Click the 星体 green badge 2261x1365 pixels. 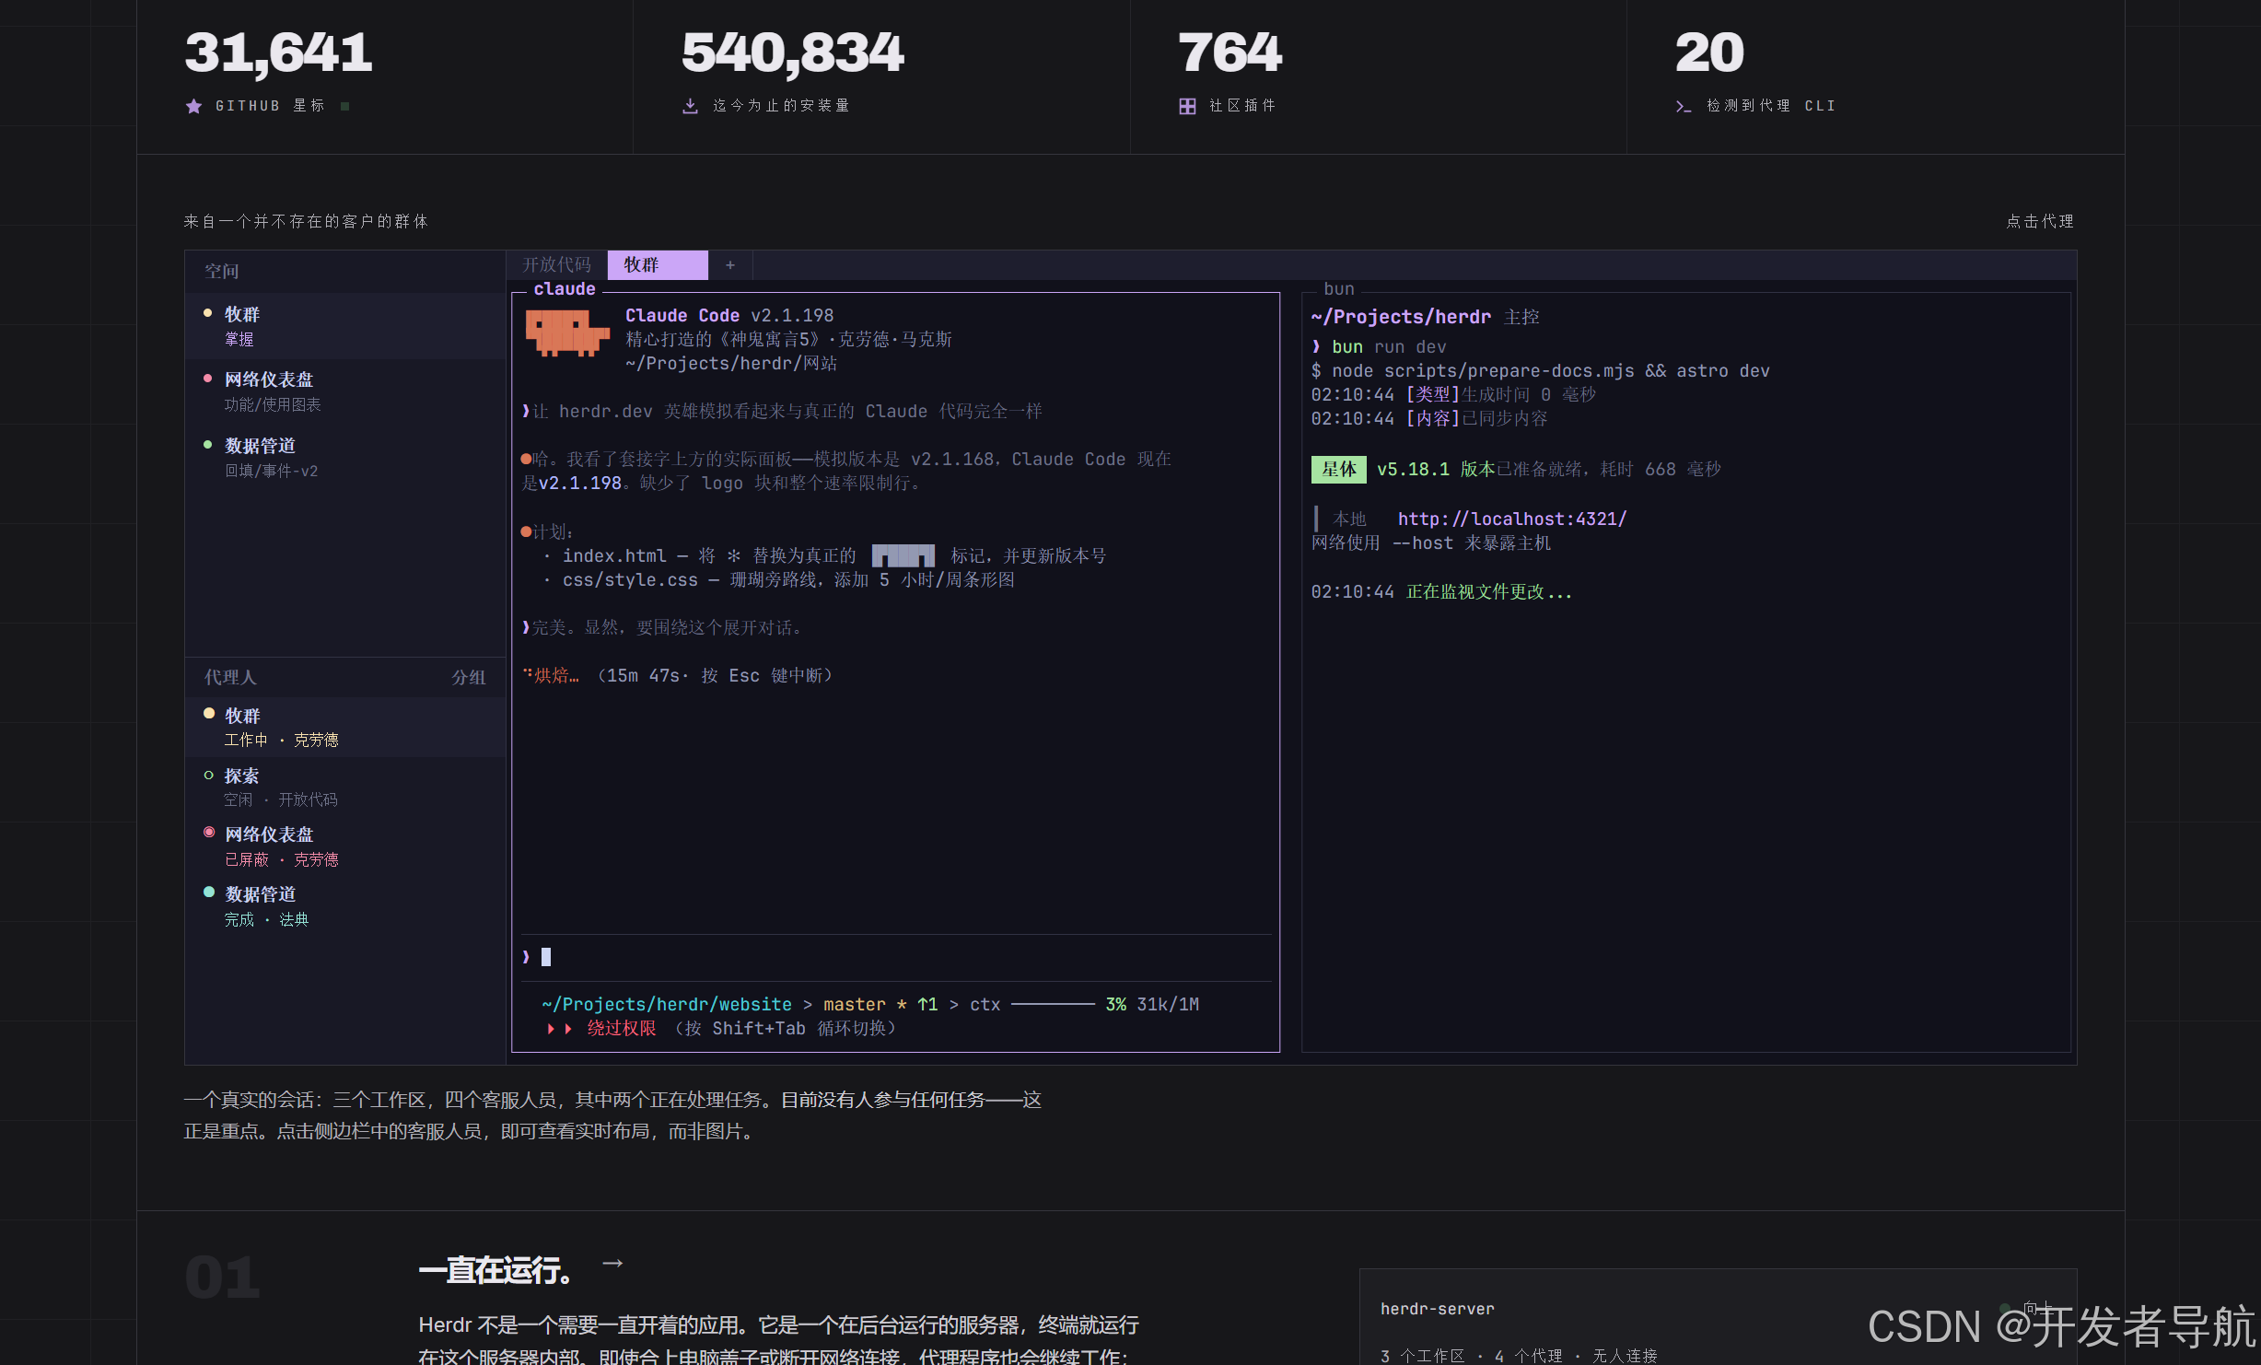tap(1338, 470)
